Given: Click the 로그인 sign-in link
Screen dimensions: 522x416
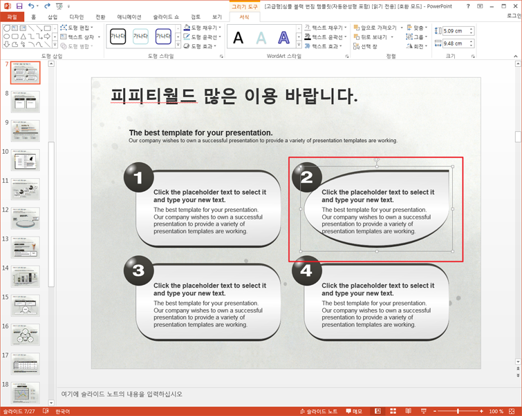Looking at the screenshot, I should pyautogui.click(x=514, y=16).
